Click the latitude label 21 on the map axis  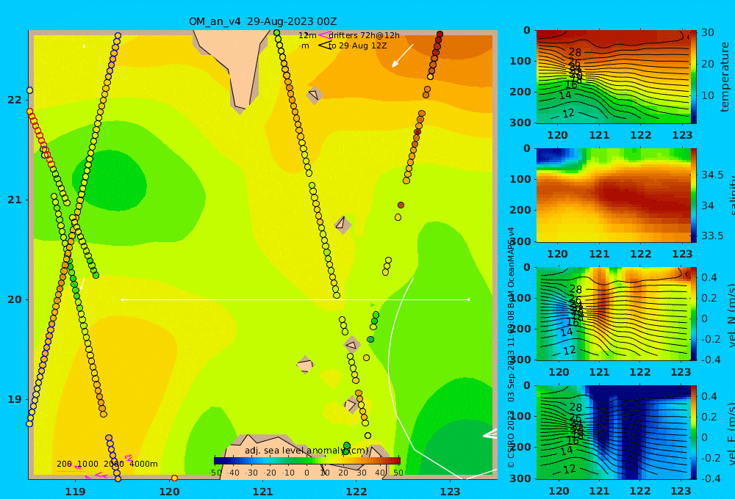click(x=15, y=200)
